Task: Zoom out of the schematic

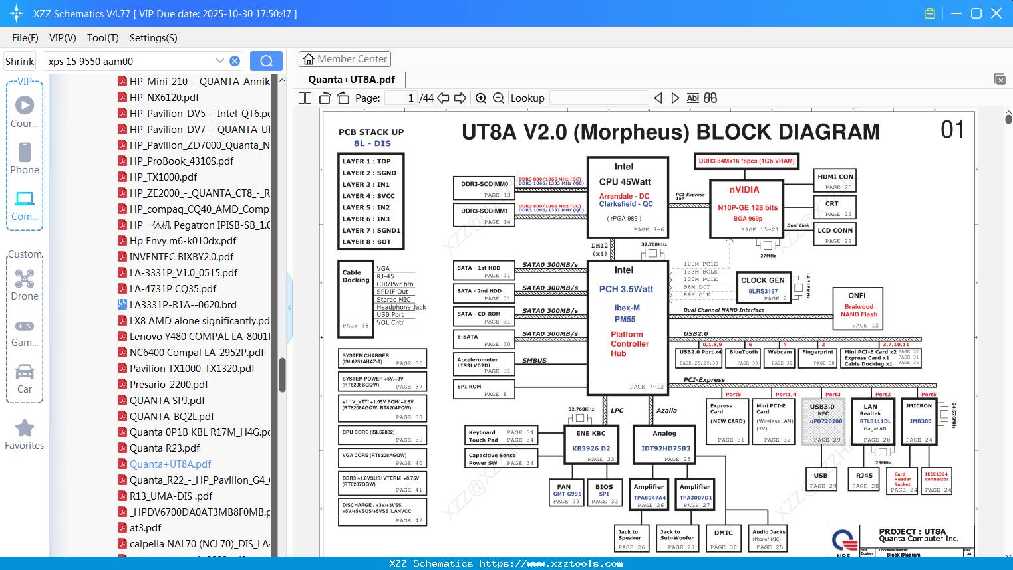Action: (x=498, y=98)
